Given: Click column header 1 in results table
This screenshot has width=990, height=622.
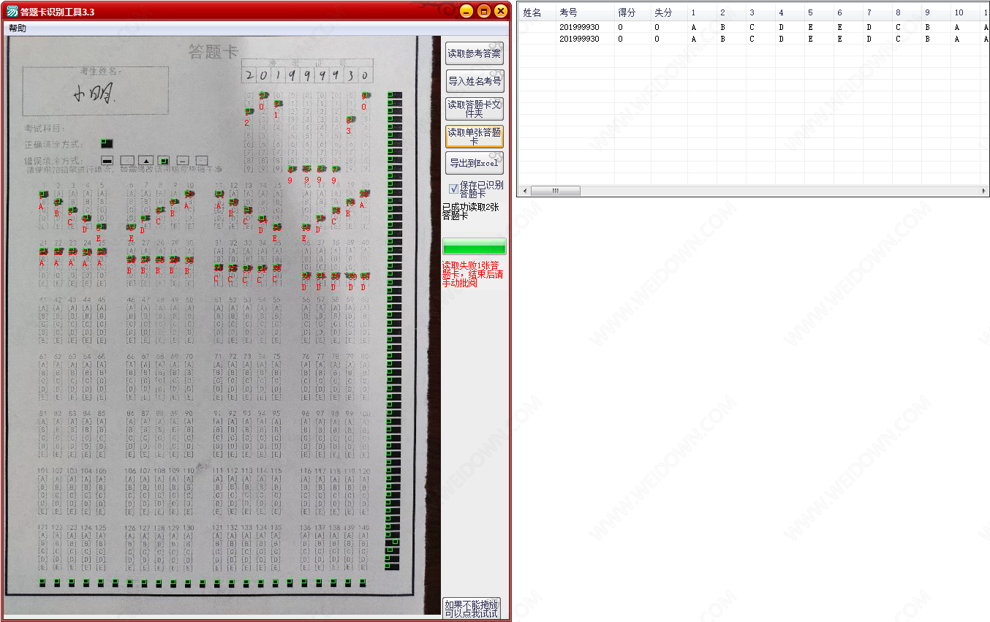Looking at the screenshot, I should [x=702, y=12].
